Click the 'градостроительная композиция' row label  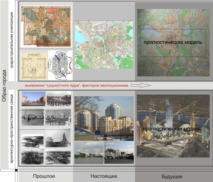pos(12,40)
